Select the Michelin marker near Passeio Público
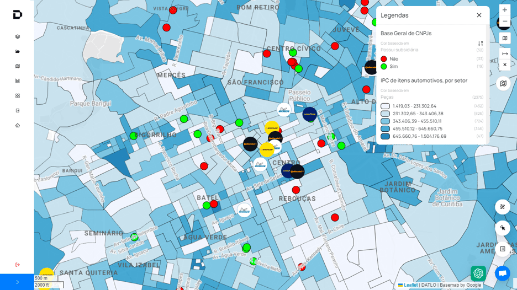 284,110
